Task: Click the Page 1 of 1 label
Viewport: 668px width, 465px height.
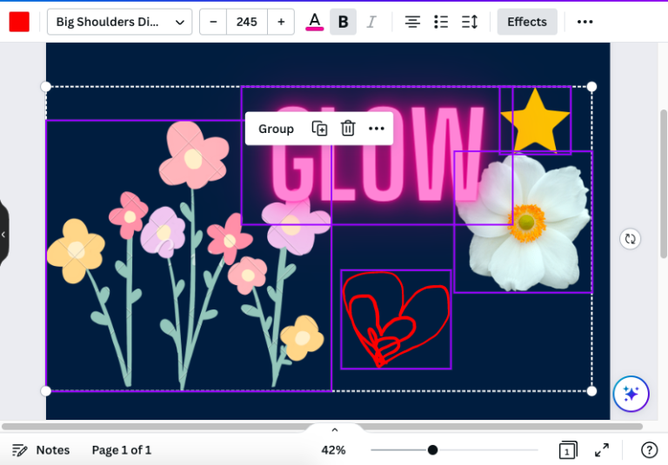Action: point(122,450)
